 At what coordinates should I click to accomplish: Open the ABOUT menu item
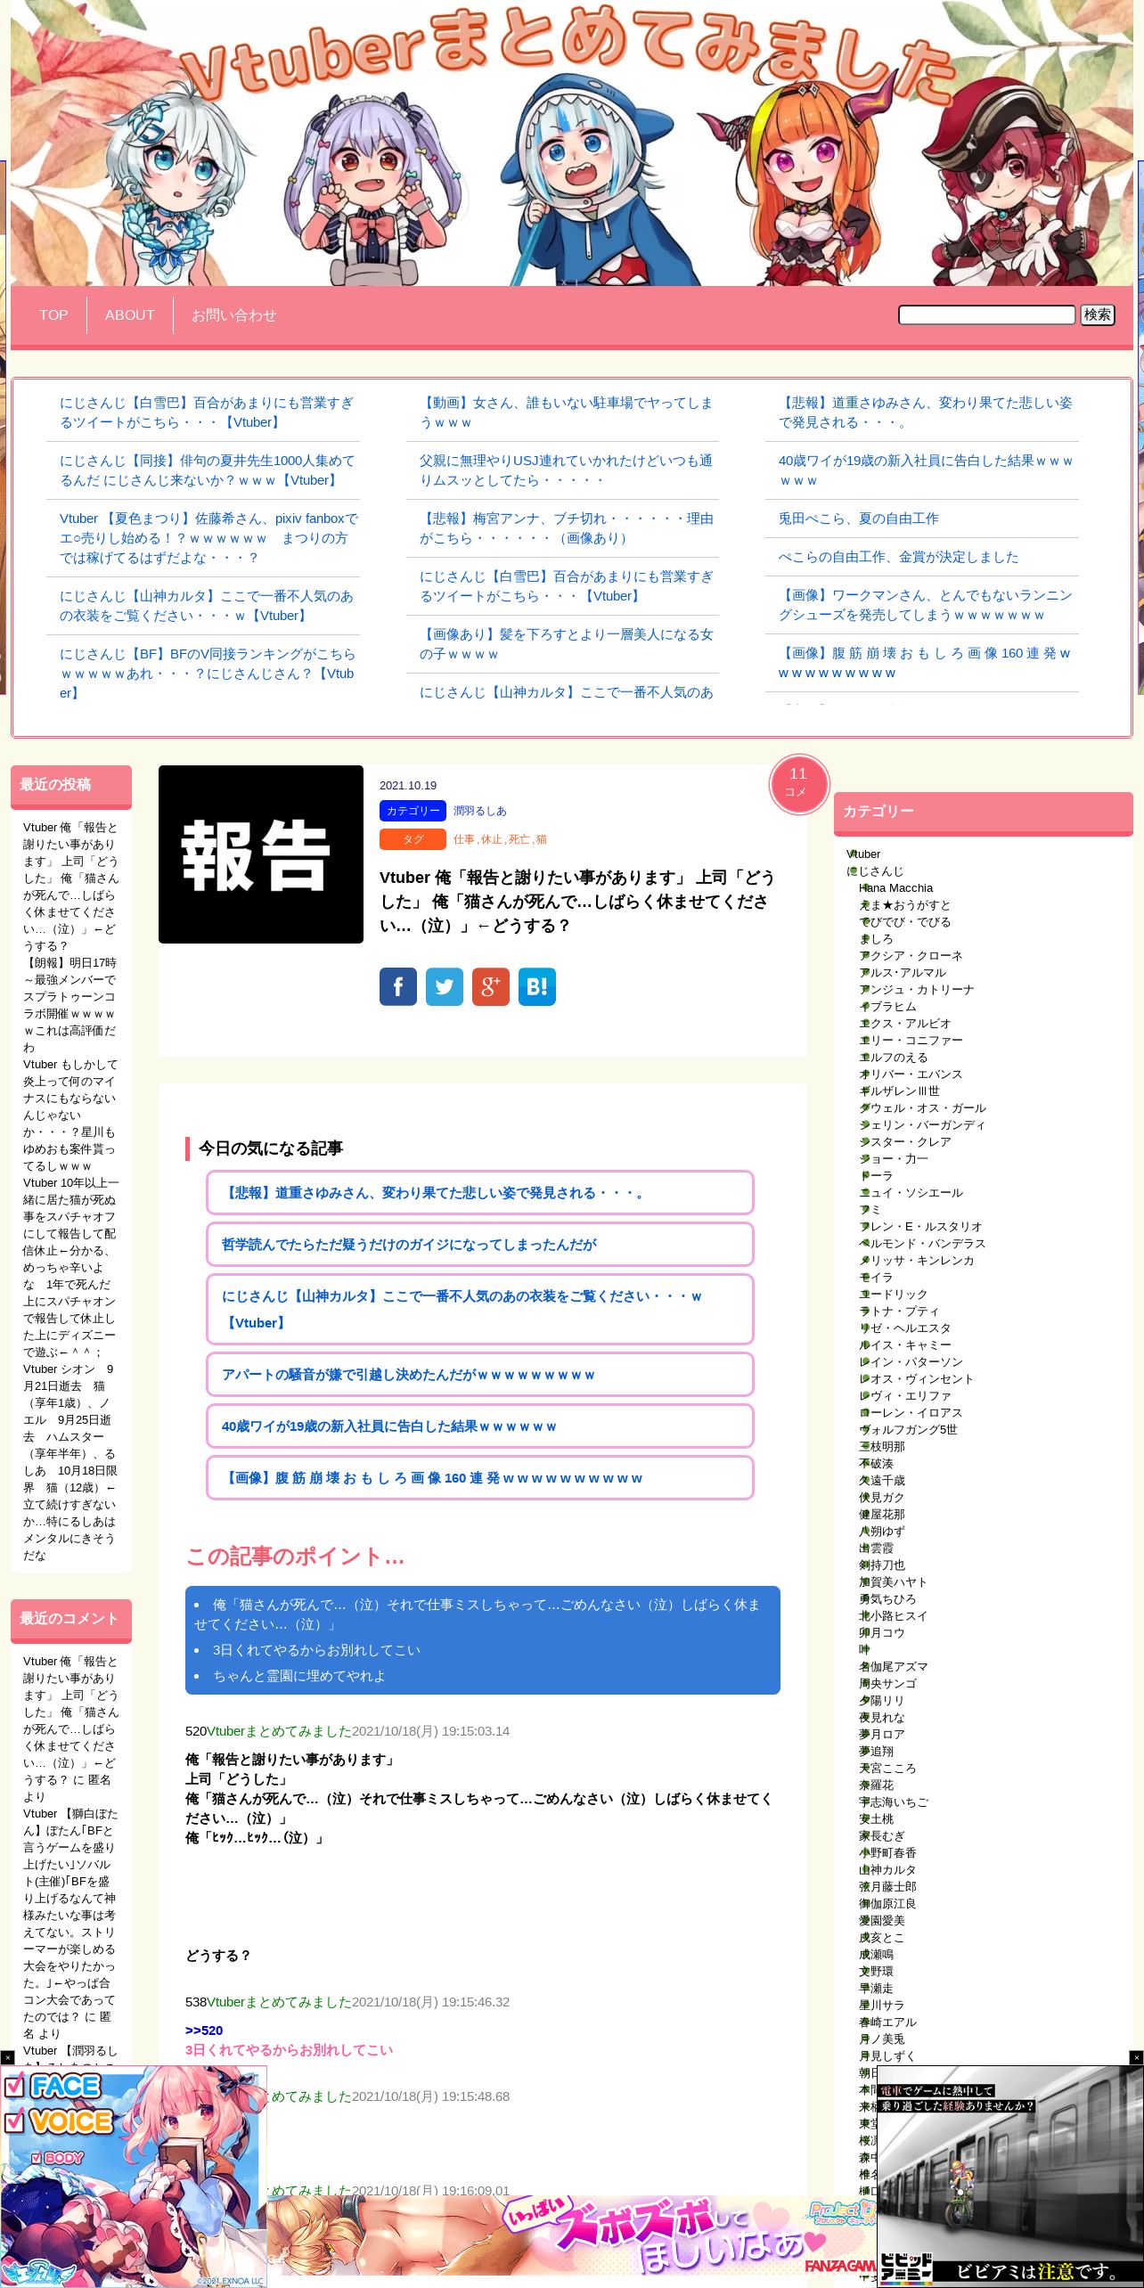(x=130, y=315)
